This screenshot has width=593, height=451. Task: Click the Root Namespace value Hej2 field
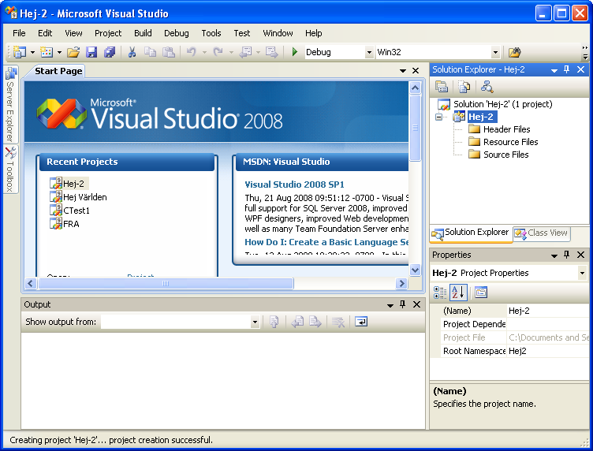click(x=547, y=351)
